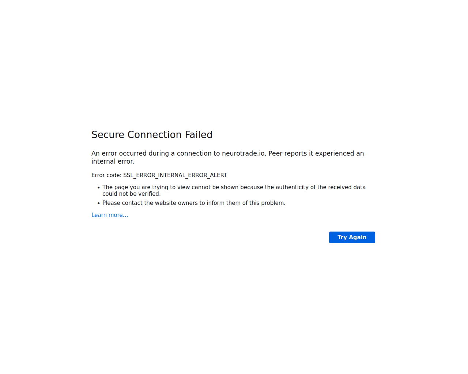The image size is (468, 374).
Task: Click the word 'Connection' in the heading
Action: pyautogui.click(x=155, y=135)
